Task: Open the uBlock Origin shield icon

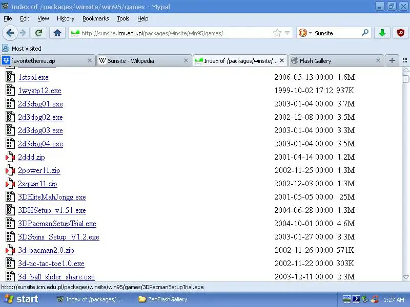Action: (x=401, y=33)
